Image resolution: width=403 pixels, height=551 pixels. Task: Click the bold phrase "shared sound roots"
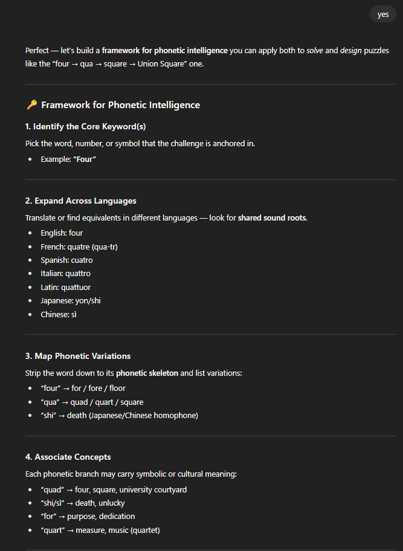click(x=272, y=217)
